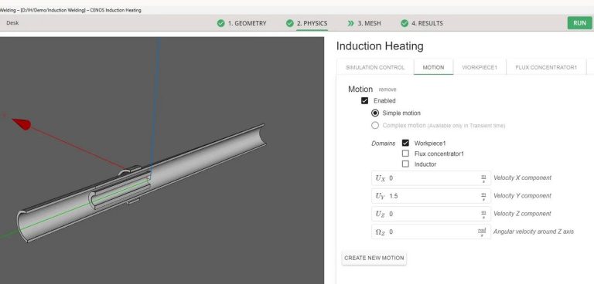Screen dimensions: 594x284
Task: Open the FLUX CONCENTRATOR1 tab
Action: 546,67
